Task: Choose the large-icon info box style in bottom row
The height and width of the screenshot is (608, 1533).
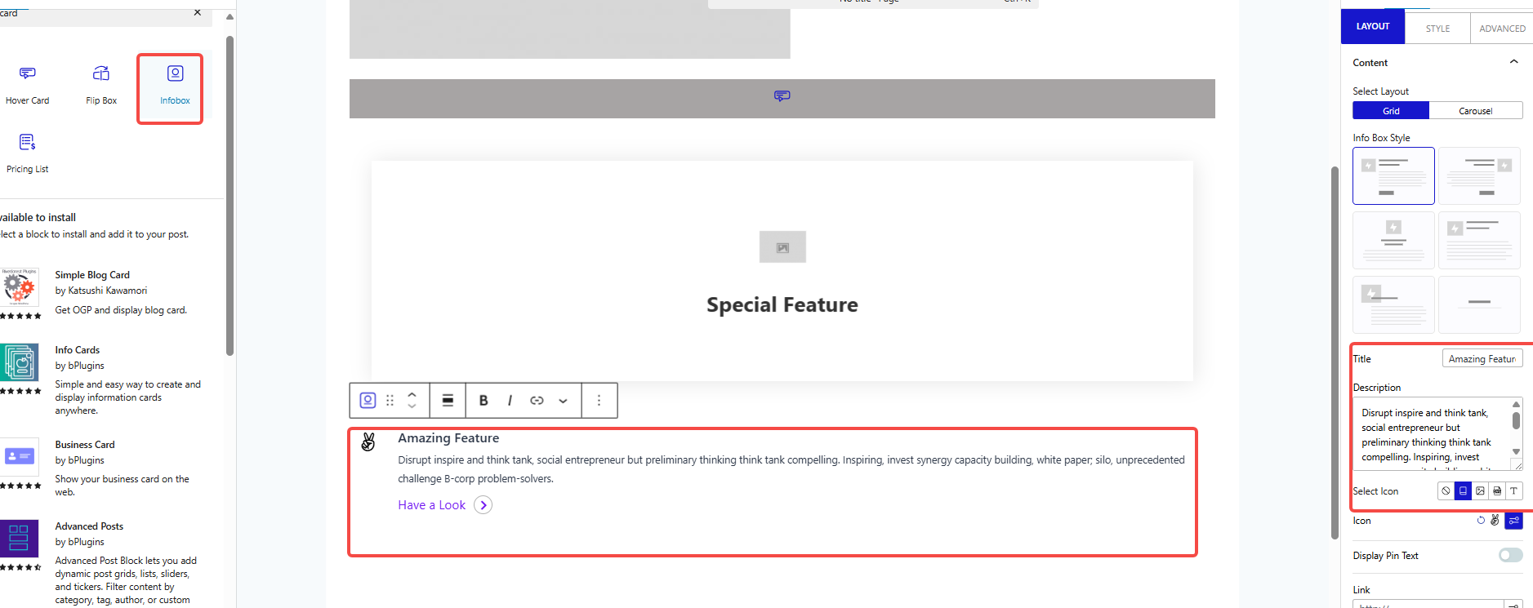Action: coord(1393,304)
